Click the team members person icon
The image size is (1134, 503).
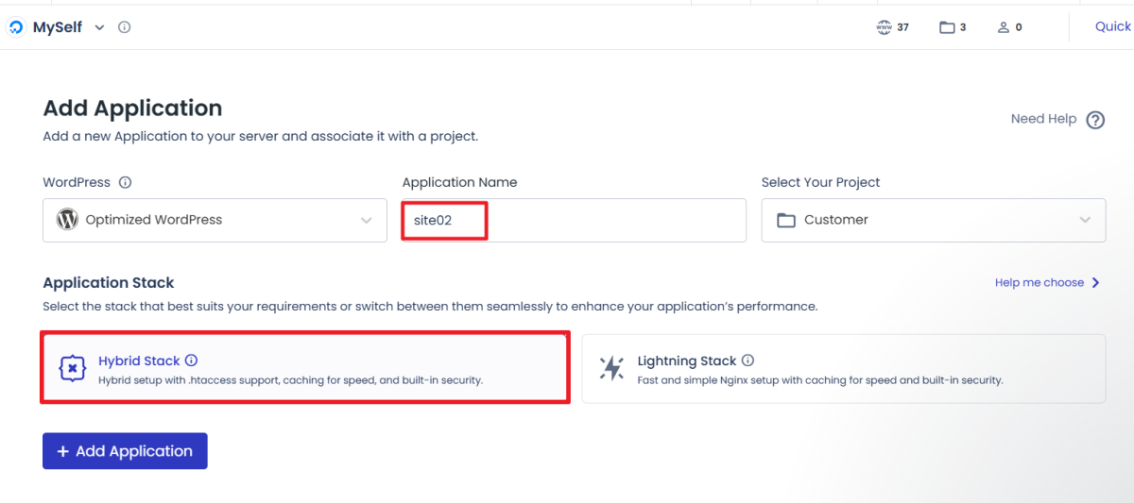coord(1004,27)
